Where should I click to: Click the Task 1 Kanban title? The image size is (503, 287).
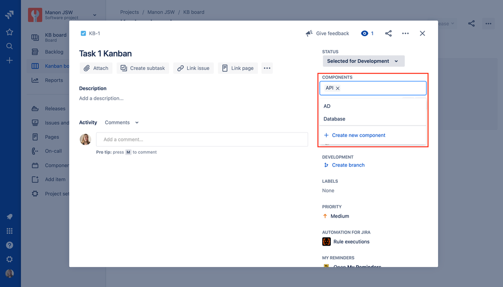pyautogui.click(x=105, y=53)
